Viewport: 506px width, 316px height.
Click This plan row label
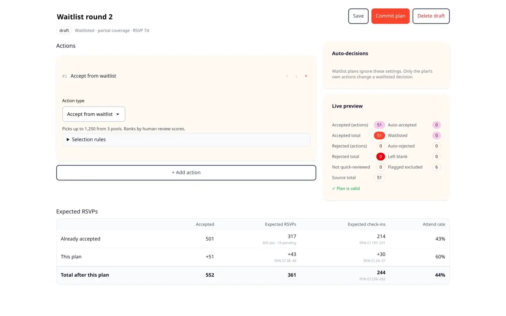[x=71, y=257]
